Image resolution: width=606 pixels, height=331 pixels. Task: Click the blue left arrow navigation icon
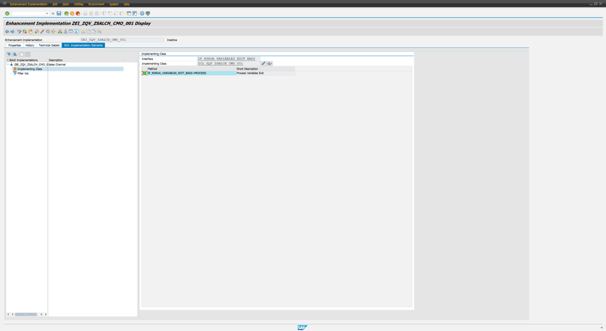[x=7, y=32]
